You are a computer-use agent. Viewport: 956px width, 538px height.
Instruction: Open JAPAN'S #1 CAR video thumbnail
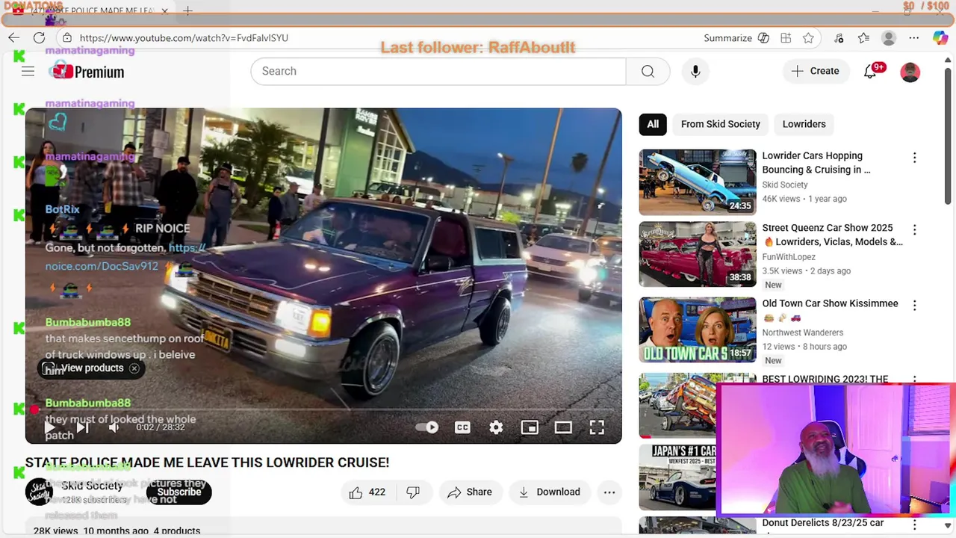(x=677, y=477)
